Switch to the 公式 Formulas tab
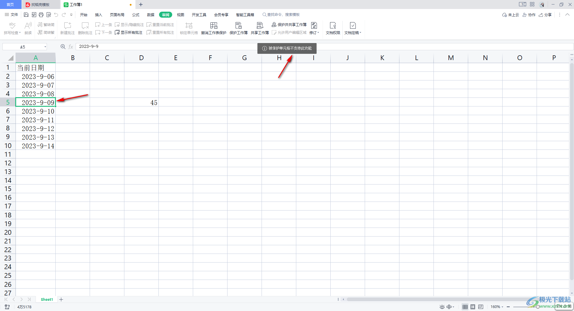The image size is (574, 311). pos(136,15)
